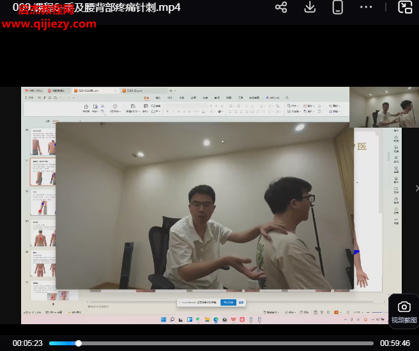Image resolution: width=419 pixels, height=351 pixels.
Task: Switch to mini-window picture-in-picture mode
Action: pyautogui.click(x=405, y=7)
